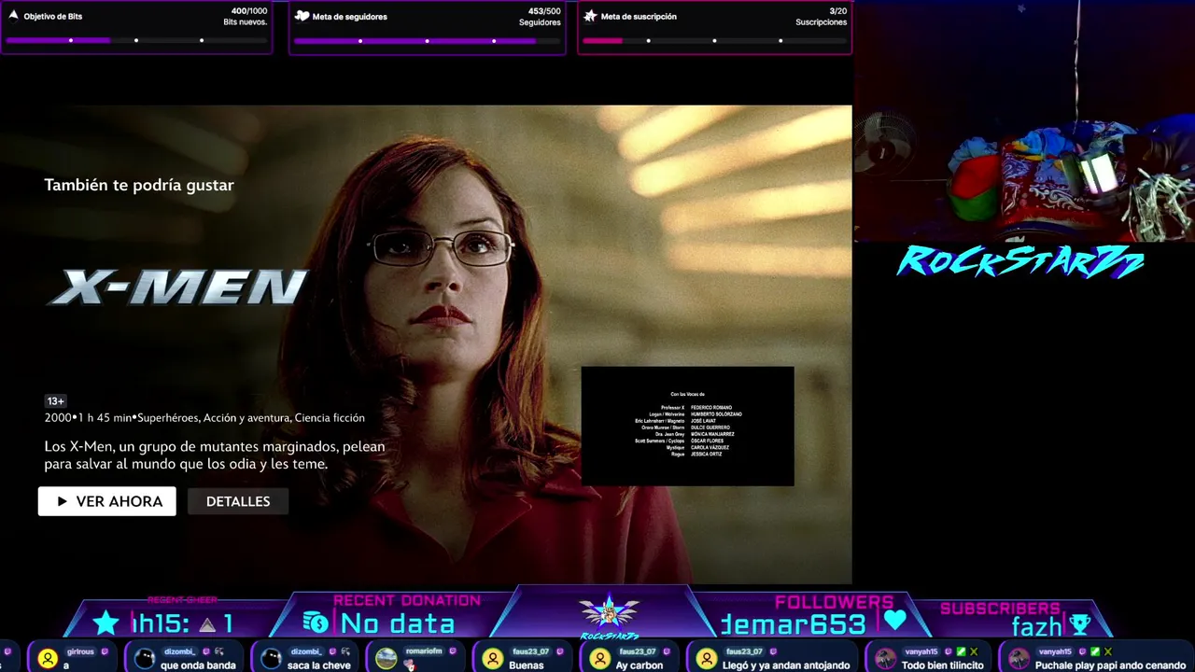Click avatar beside 'Llegó y ya andan antojando'

707,659
